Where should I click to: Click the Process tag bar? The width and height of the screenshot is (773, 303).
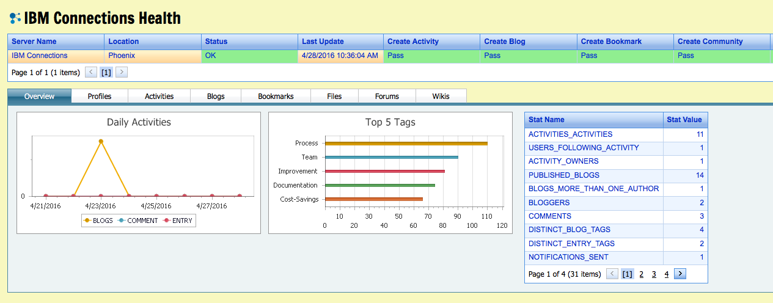406,144
